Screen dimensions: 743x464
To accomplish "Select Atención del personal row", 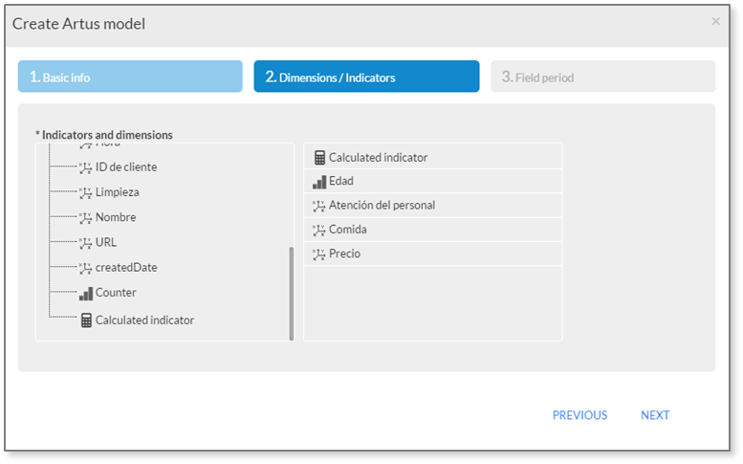I will pyautogui.click(x=432, y=206).
